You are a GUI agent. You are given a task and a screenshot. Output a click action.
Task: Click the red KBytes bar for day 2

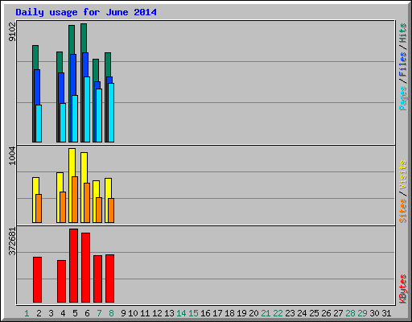tap(37, 279)
